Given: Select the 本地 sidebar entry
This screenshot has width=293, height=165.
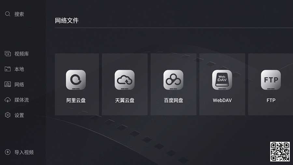Looking at the screenshot, I should [19, 69].
